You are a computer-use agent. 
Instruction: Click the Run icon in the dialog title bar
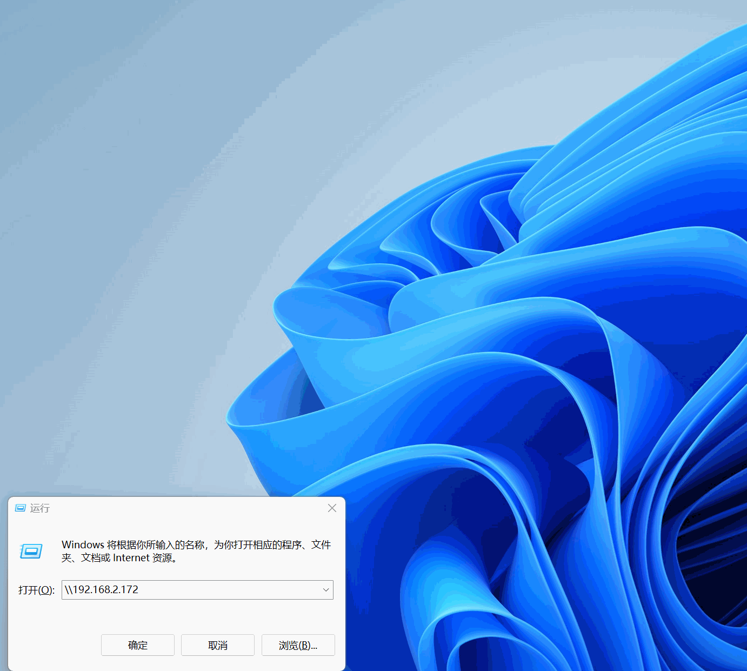point(21,508)
